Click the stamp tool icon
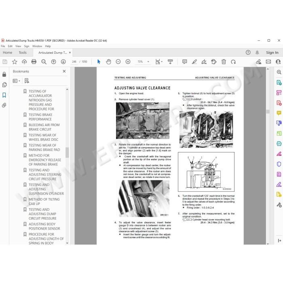The image size is (283, 283). 214,62
